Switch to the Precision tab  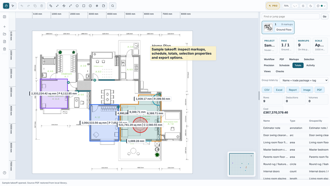269,65
